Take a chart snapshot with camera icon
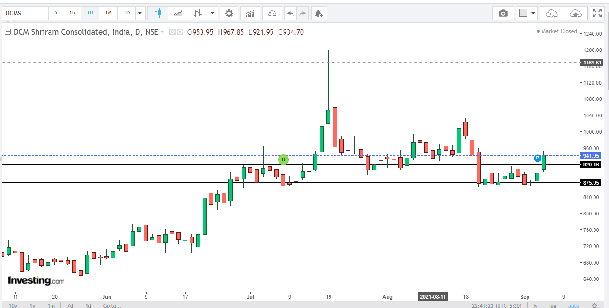 coord(503,13)
